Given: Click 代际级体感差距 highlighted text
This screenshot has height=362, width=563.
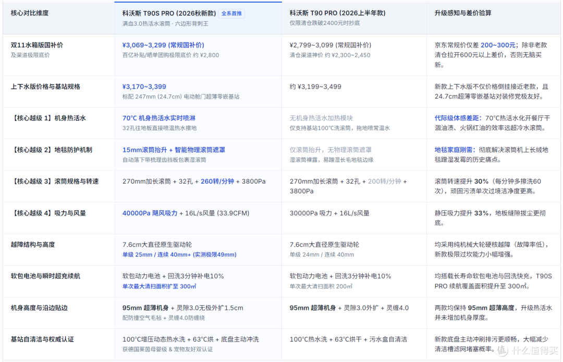Looking at the screenshot, I should [457, 118].
